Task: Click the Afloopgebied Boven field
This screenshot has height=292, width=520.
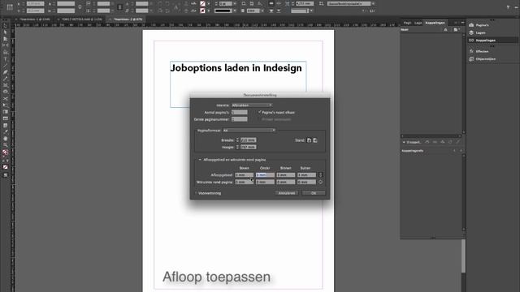Action: pos(245,175)
